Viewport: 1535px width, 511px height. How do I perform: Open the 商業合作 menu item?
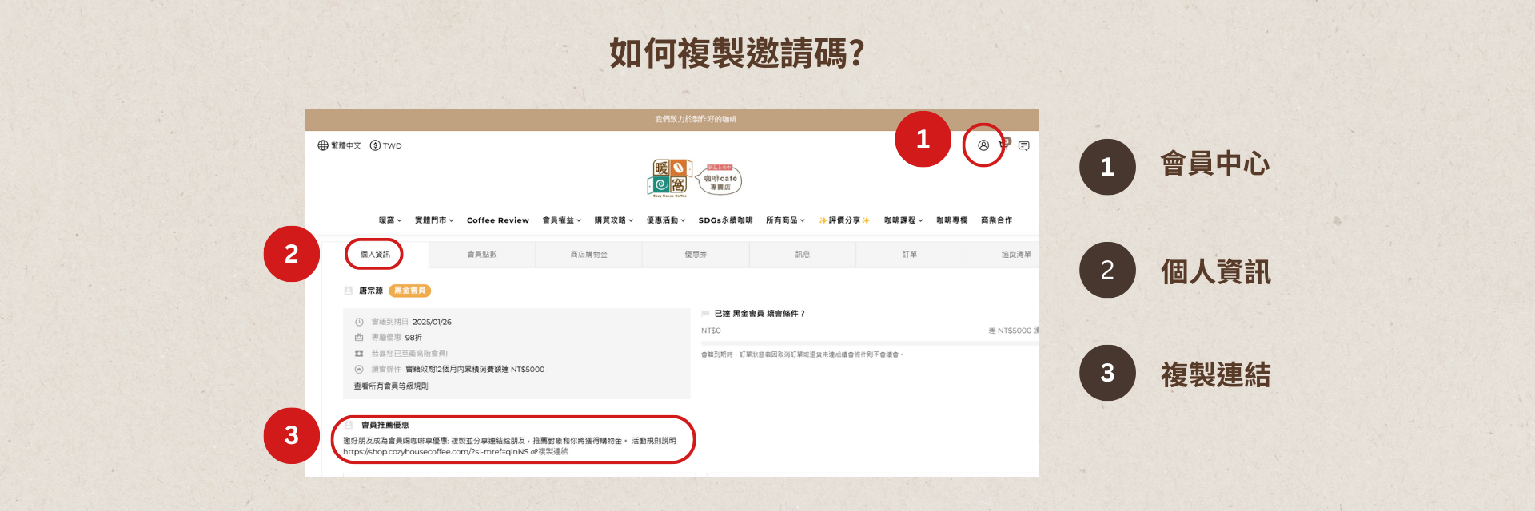(996, 220)
